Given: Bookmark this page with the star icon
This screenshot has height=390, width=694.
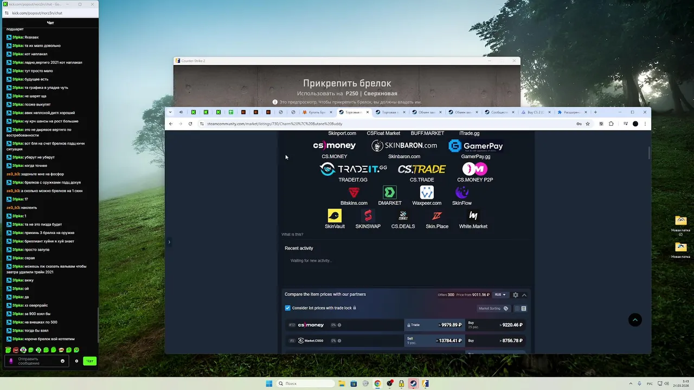Looking at the screenshot, I should [588, 123].
